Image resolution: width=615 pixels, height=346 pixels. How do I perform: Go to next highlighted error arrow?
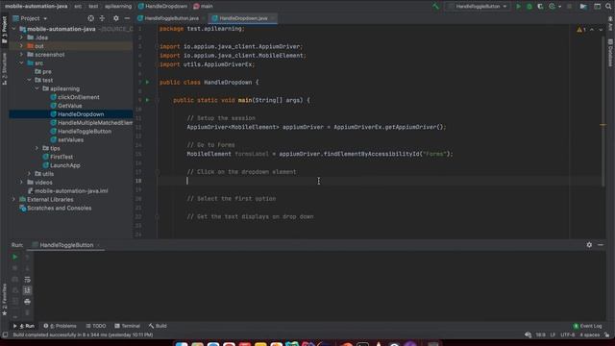click(601, 30)
